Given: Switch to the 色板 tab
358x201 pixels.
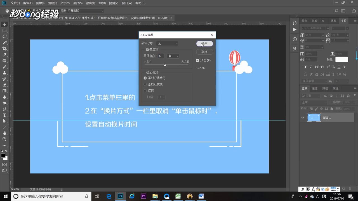Looking at the screenshot, I should (x=314, y=21).
